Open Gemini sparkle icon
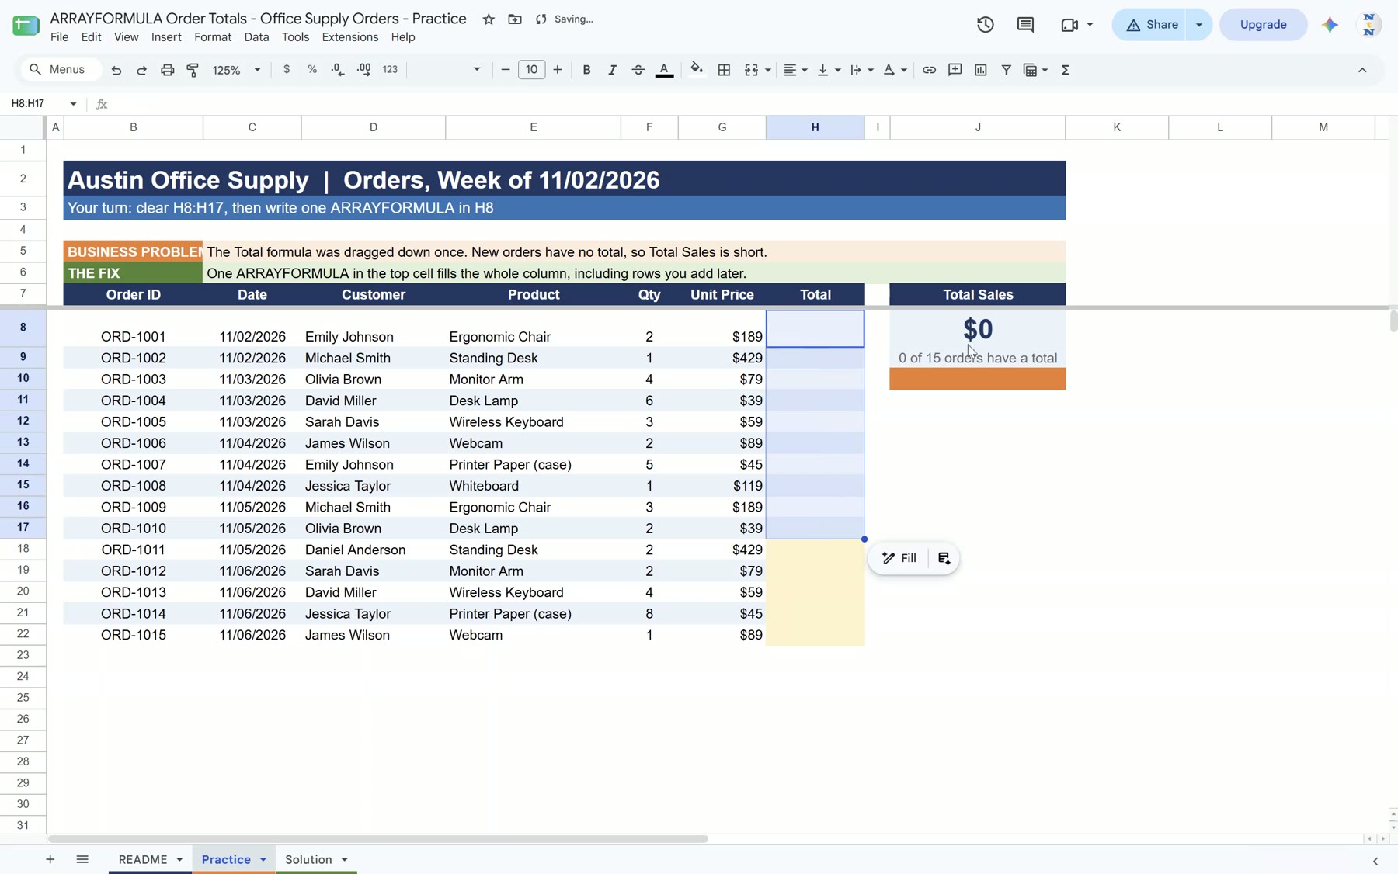1398x874 pixels. click(x=1330, y=25)
